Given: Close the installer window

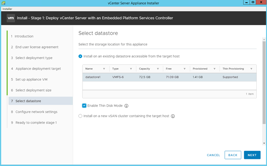Looking at the screenshot, I should [x=261, y=2].
